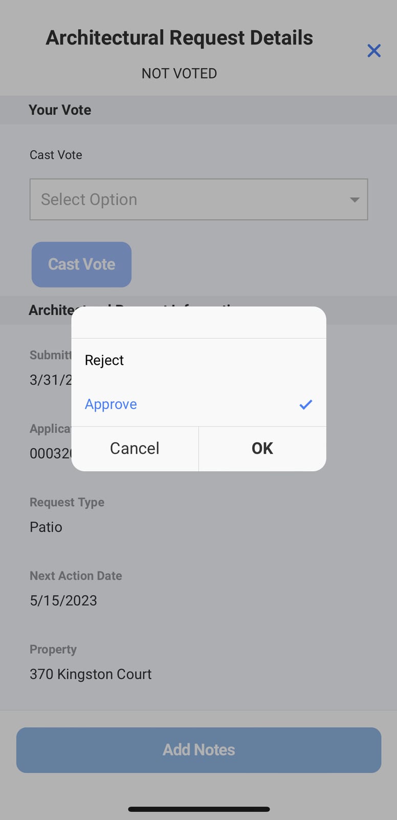
Task: Select the Approve option in dialog
Action: point(198,404)
